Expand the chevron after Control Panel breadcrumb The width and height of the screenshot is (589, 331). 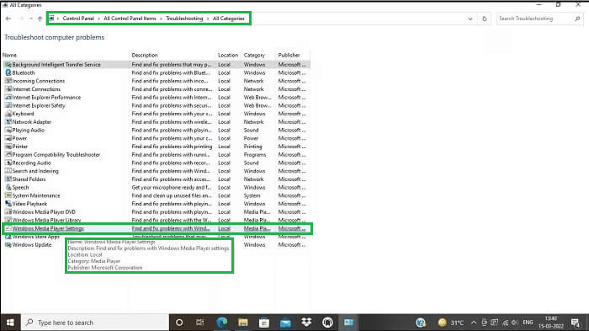pyautogui.click(x=98, y=19)
